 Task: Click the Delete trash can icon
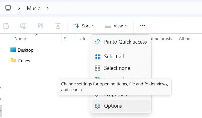(58, 26)
